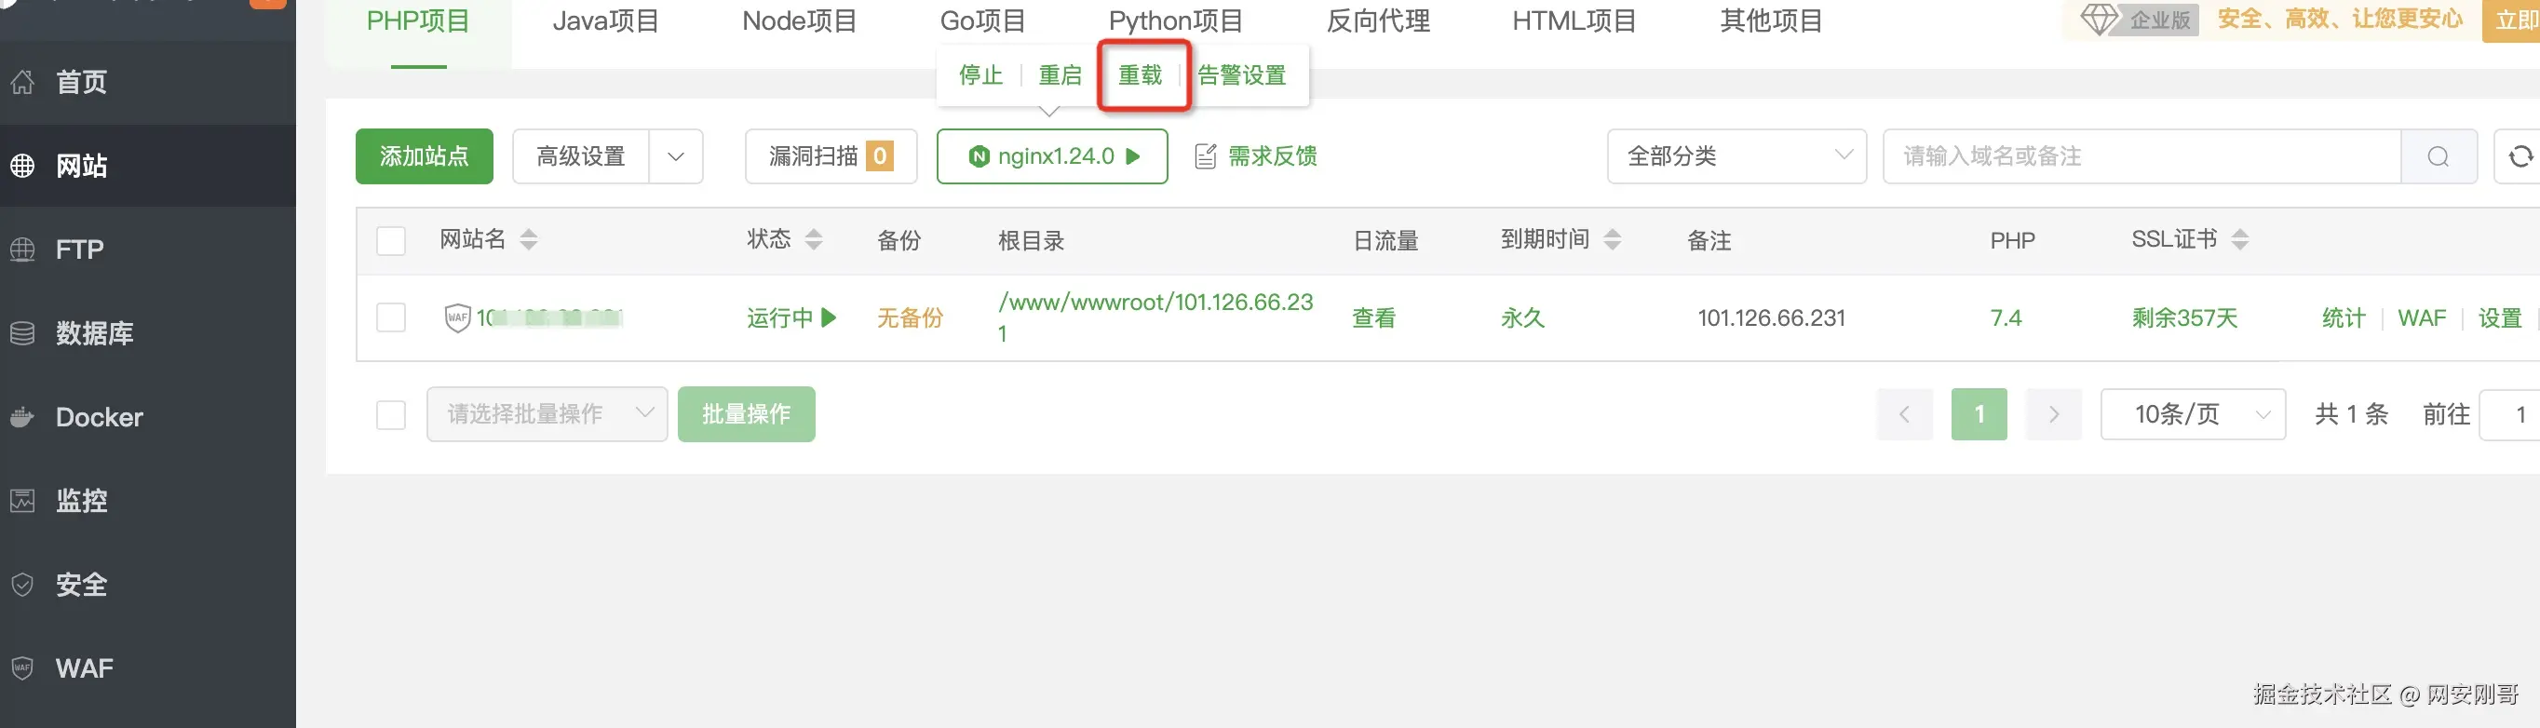Open the 10条/页 page size dropdown
2540x728 pixels.
2193,414
